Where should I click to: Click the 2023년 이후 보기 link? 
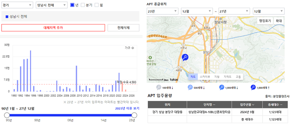(x=127, y=109)
